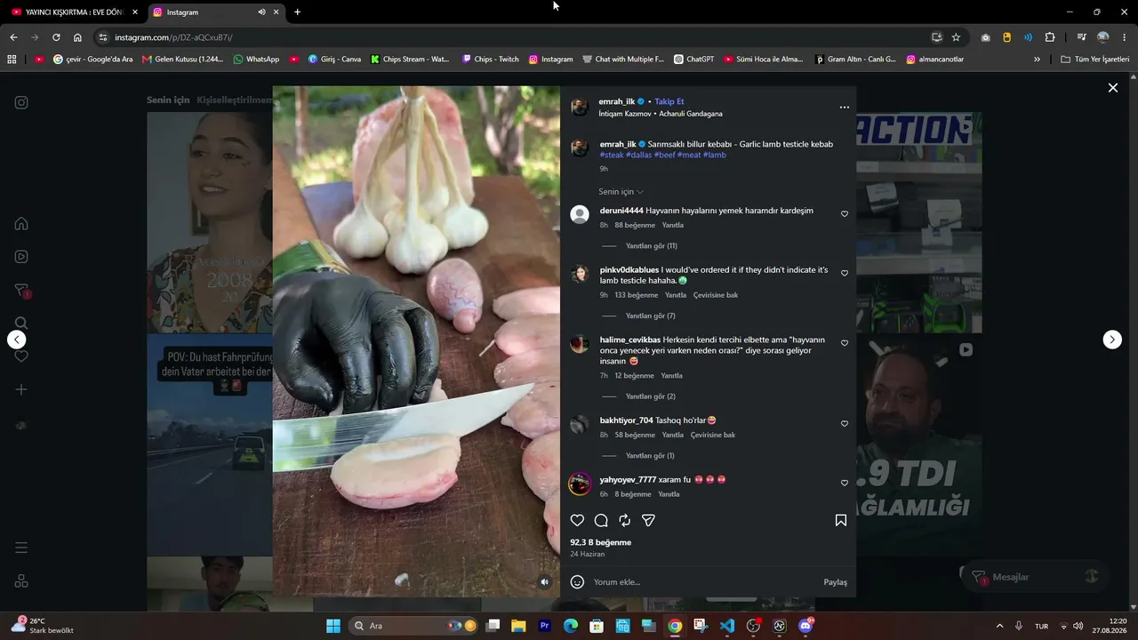Close the post viewer with the X
1138x640 pixels.
[x=1112, y=88]
